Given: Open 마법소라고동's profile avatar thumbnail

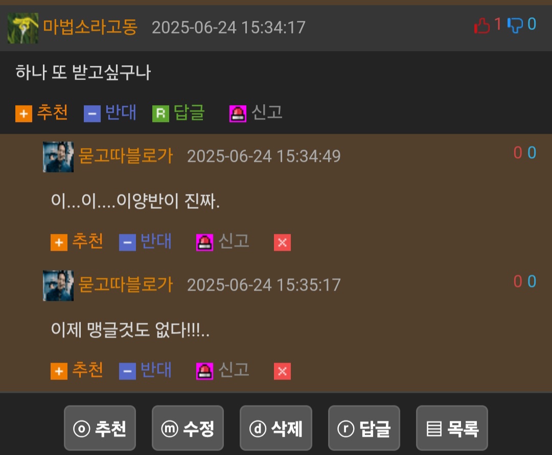Looking at the screenshot, I should click(x=23, y=28).
